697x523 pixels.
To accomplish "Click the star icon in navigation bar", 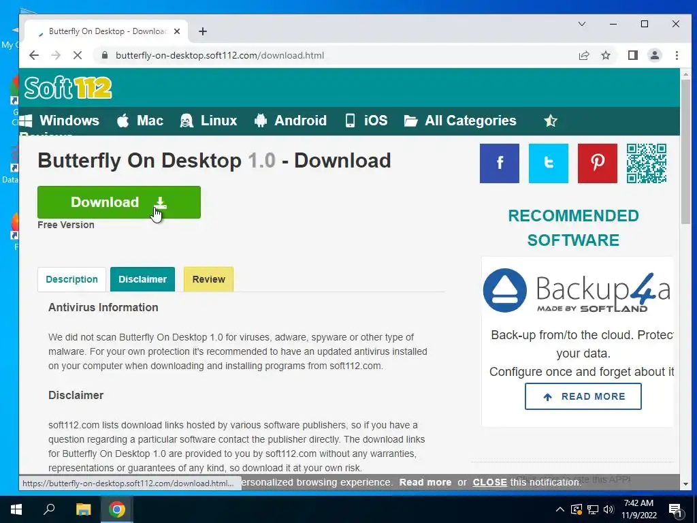I will point(550,121).
